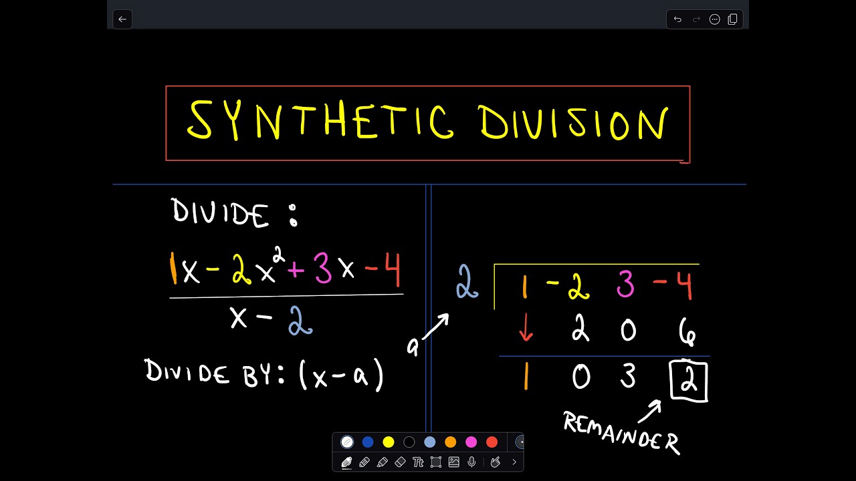Expand the toolbar with the chevron arrow
Viewport: 856px width, 481px height.
[x=514, y=462]
